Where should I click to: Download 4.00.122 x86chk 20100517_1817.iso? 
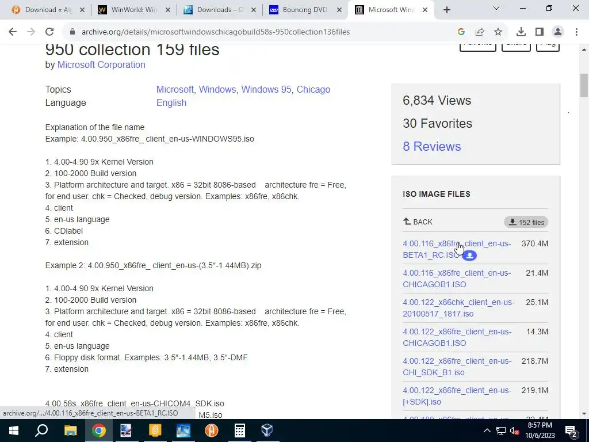458,308
